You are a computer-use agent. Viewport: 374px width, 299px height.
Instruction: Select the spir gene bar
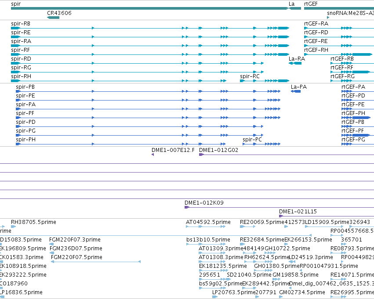click(x=150, y=8)
